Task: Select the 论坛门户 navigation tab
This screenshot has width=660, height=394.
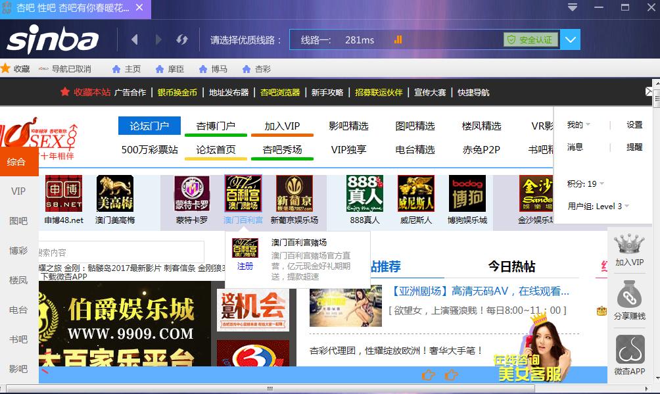Action: (x=149, y=126)
